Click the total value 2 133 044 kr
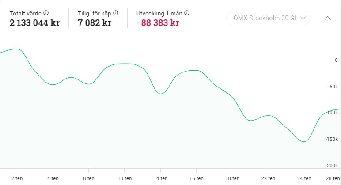Viewport: 341px width, 185px height. click(x=34, y=23)
